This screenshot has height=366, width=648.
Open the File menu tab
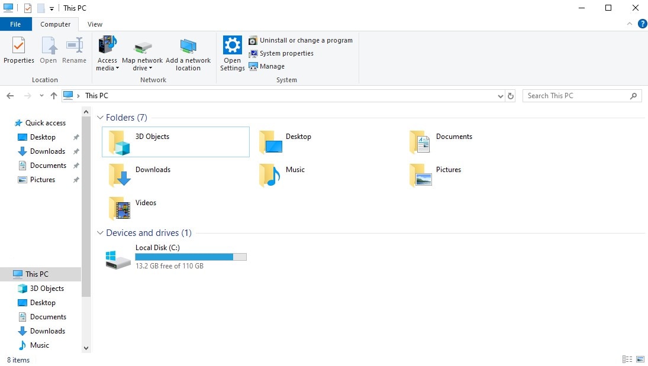tap(16, 24)
